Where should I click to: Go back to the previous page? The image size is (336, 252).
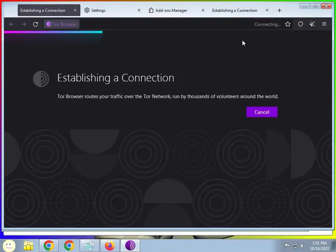click(12, 24)
